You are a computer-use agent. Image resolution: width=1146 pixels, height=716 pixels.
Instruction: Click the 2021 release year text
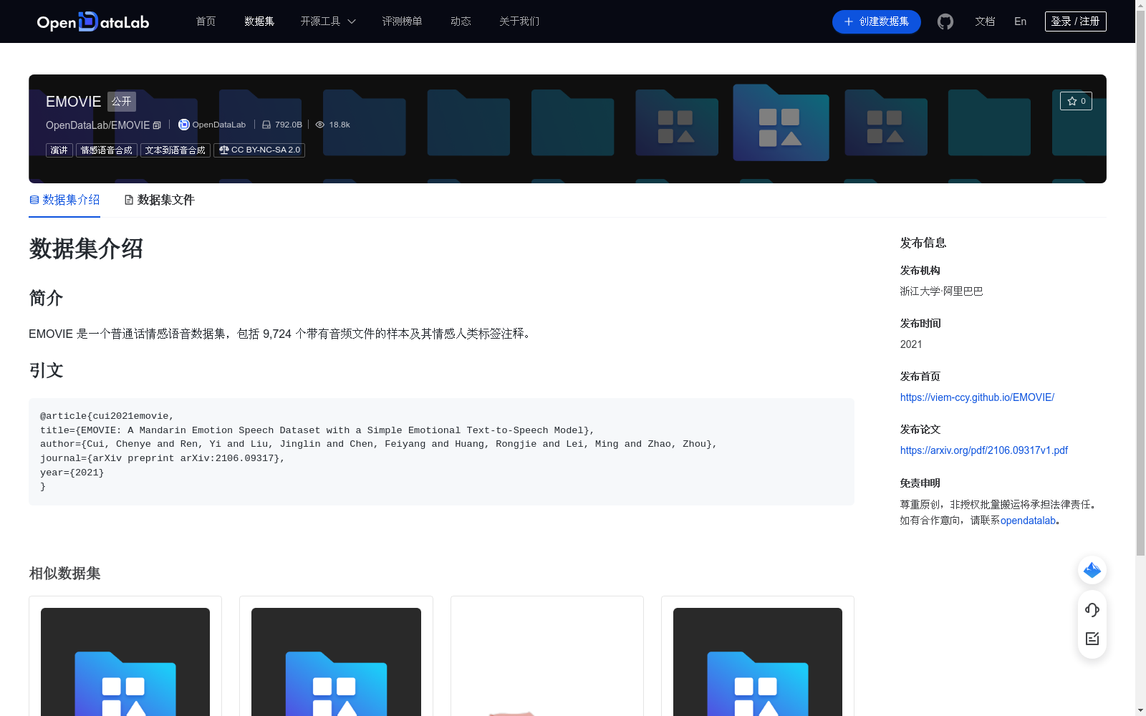(911, 344)
